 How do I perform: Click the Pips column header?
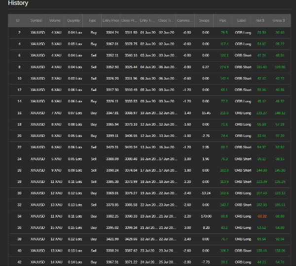223,21
